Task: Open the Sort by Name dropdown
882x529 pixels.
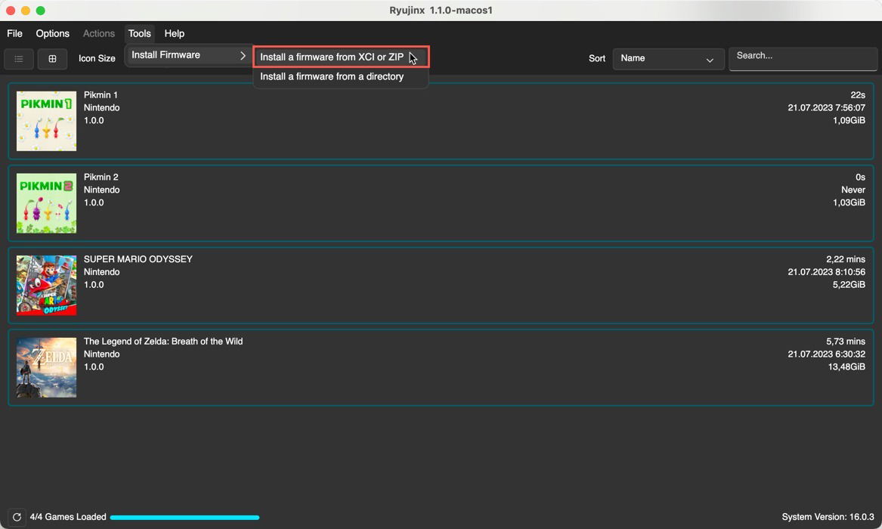Action: [668, 58]
